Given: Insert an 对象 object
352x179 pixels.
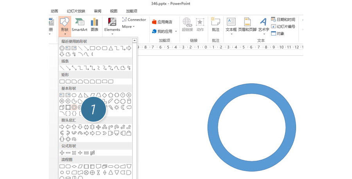Looking at the screenshot, I should tap(278, 34).
